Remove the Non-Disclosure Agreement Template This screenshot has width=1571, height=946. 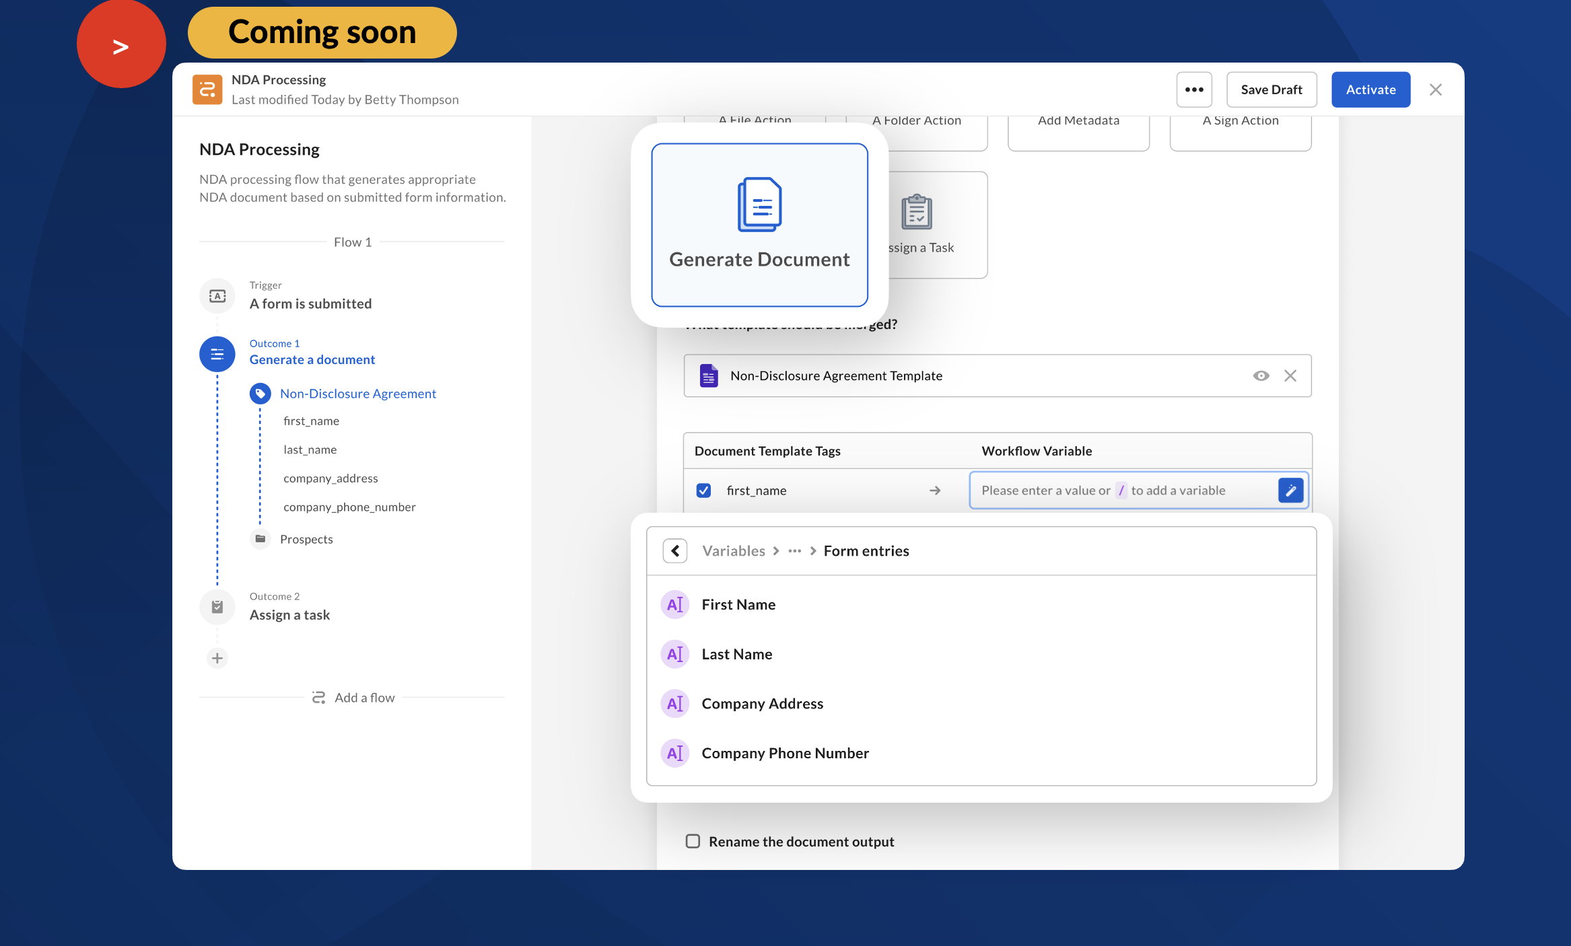[x=1290, y=376]
